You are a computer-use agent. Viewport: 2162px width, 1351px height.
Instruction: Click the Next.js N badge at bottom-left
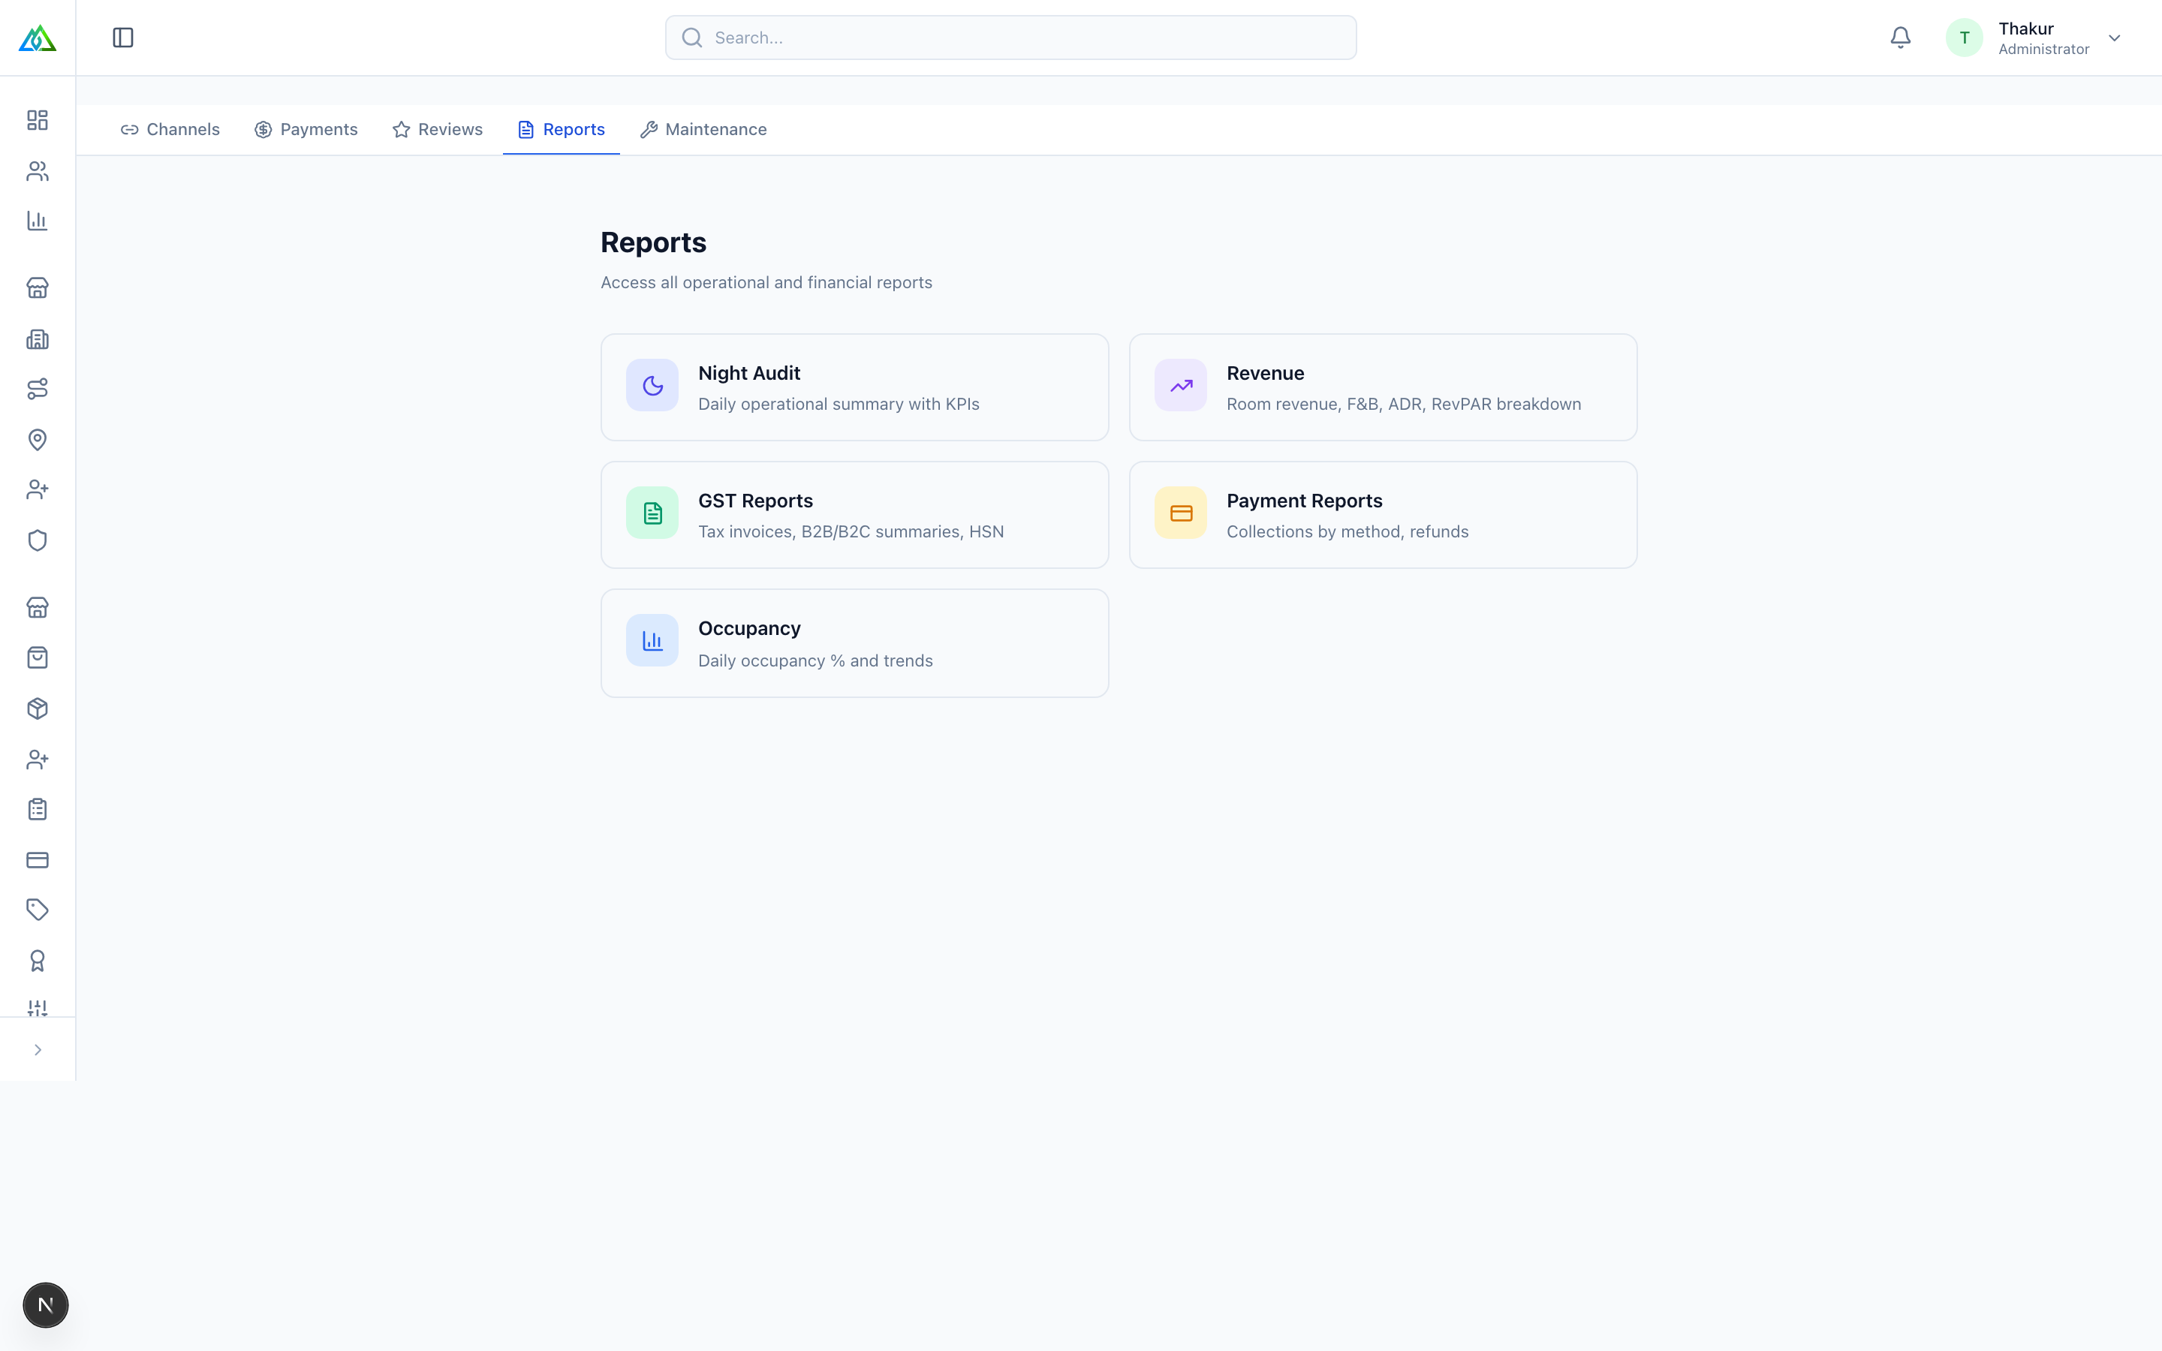click(x=46, y=1304)
